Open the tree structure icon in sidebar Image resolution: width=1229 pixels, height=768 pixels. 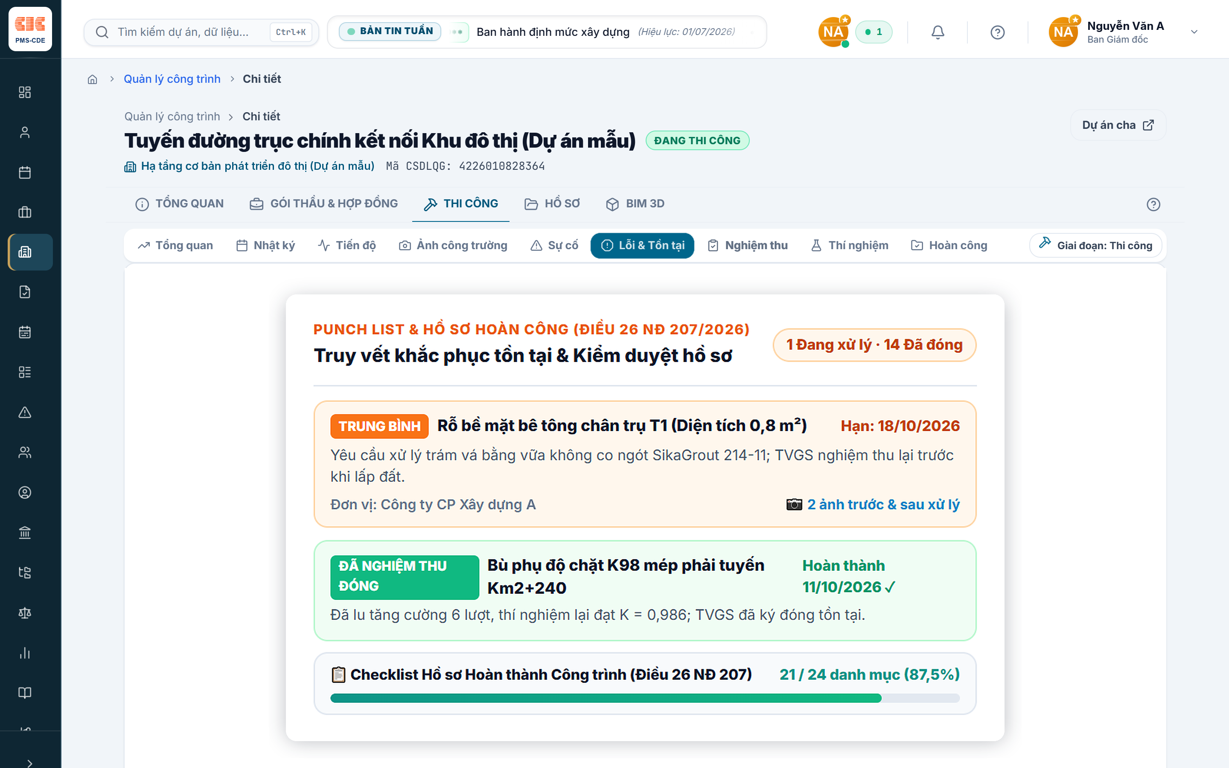24,573
